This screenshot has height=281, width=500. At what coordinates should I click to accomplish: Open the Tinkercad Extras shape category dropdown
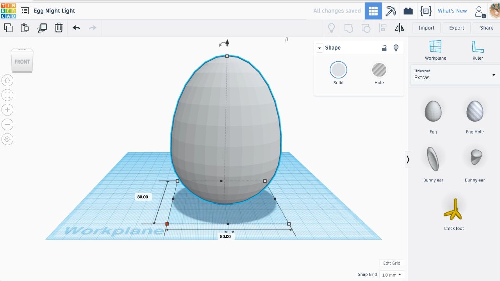click(x=454, y=75)
